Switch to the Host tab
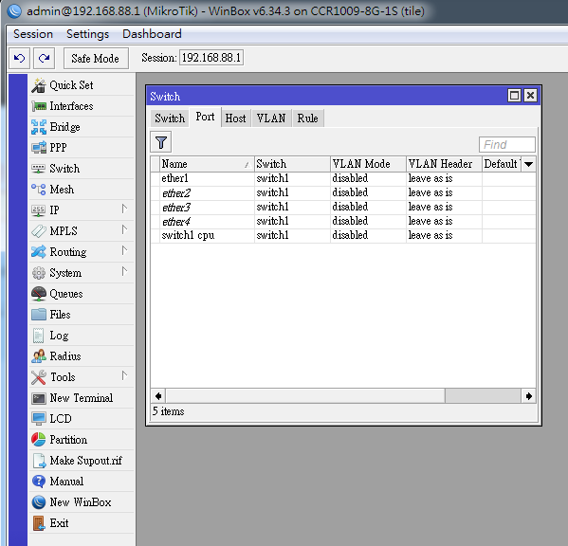The image size is (568, 546). (x=235, y=118)
